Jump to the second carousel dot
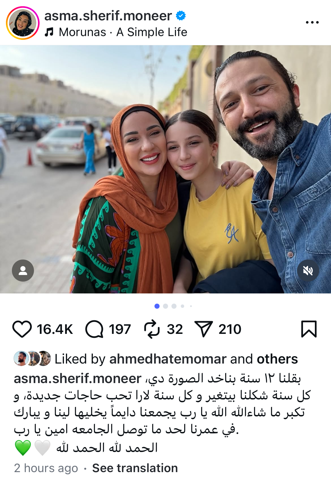The image size is (331, 482). pos(166,306)
